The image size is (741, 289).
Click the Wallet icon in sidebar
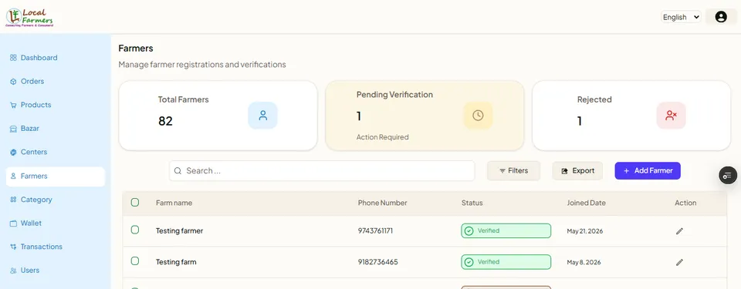(x=13, y=223)
